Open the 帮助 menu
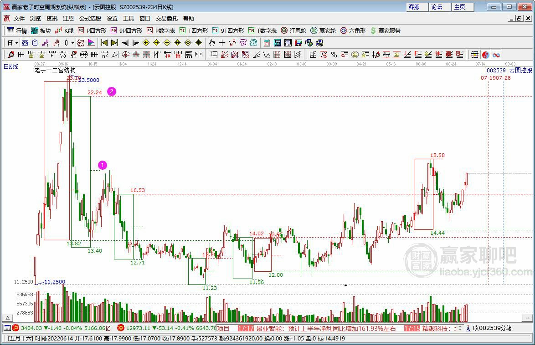Image resolution: width=535 pixels, height=345 pixels. pyautogui.click(x=188, y=18)
